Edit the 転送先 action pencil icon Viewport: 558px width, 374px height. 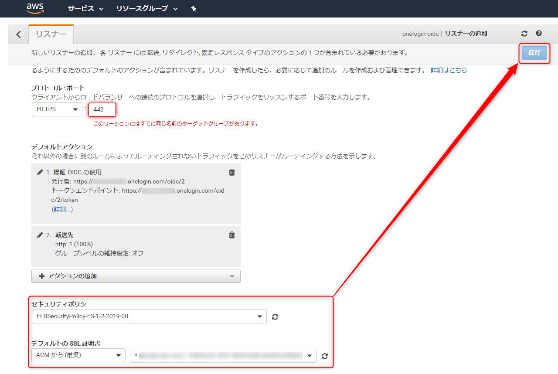pyautogui.click(x=40, y=235)
